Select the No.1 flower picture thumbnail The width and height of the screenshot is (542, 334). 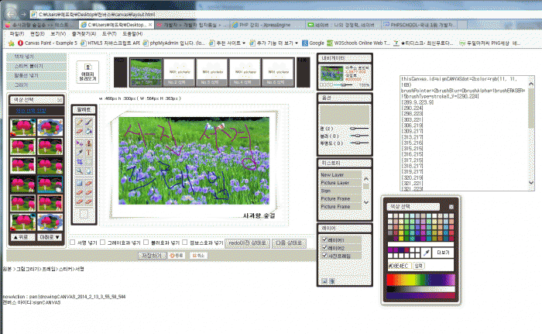[146, 72]
